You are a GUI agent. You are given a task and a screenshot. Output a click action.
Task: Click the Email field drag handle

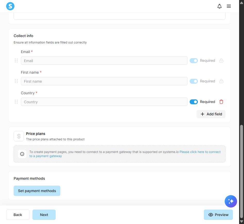point(16,61)
